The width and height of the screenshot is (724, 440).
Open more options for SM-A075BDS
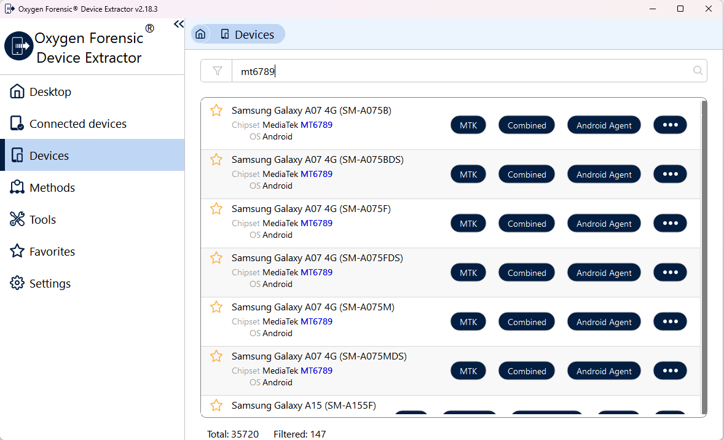point(670,174)
